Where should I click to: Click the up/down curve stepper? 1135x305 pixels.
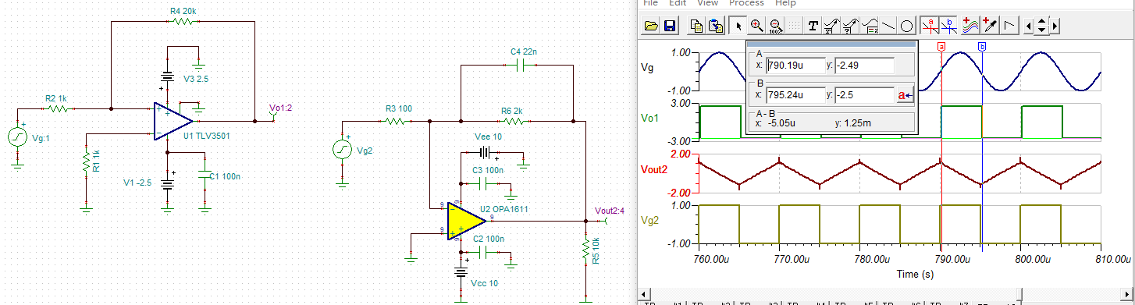click(x=1042, y=27)
